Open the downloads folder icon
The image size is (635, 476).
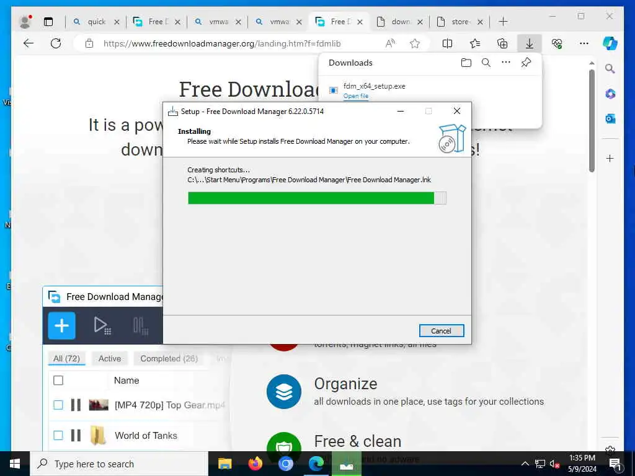point(466,63)
